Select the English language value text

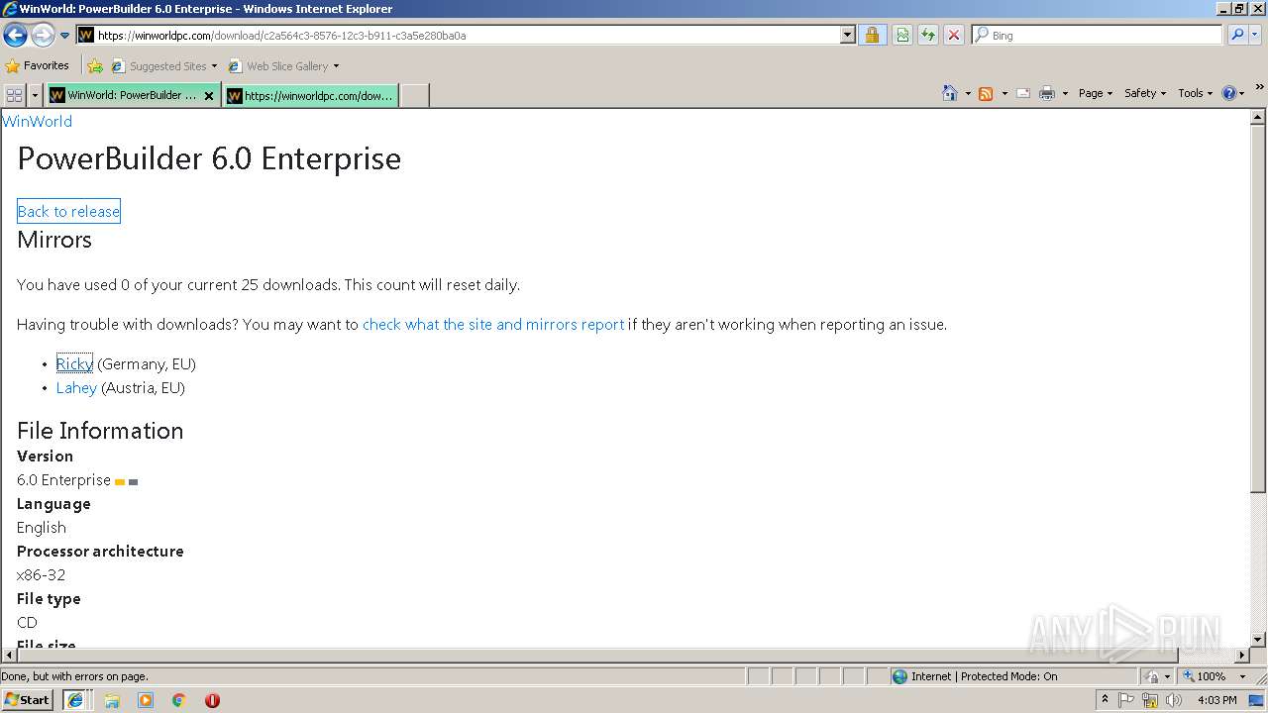click(42, 527)
